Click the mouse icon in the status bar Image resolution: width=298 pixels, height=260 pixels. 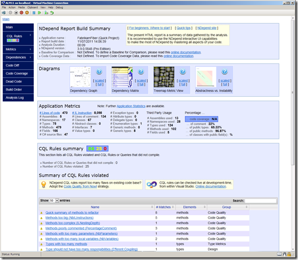285,254
